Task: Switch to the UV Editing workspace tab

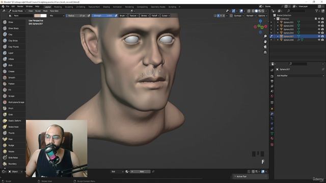Action: 80,7
